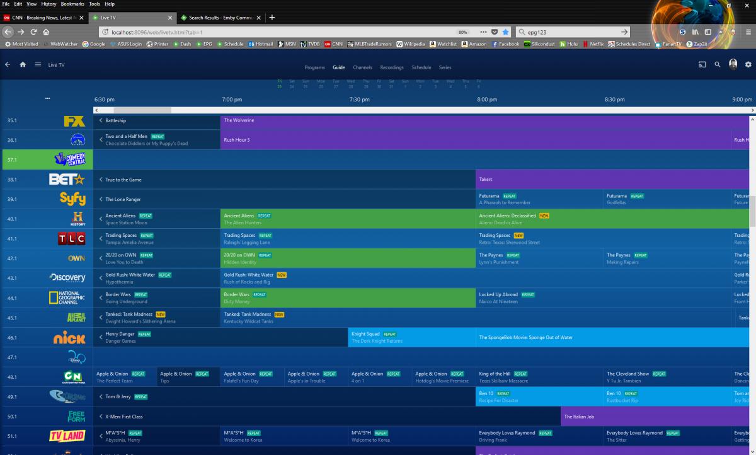Bookmark page with the star icon
Screen dimensions: 756x455
click(505, 32)
